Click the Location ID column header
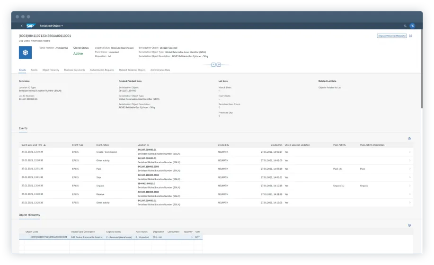This screenshot has width=434, height=265. coord(143,145)
